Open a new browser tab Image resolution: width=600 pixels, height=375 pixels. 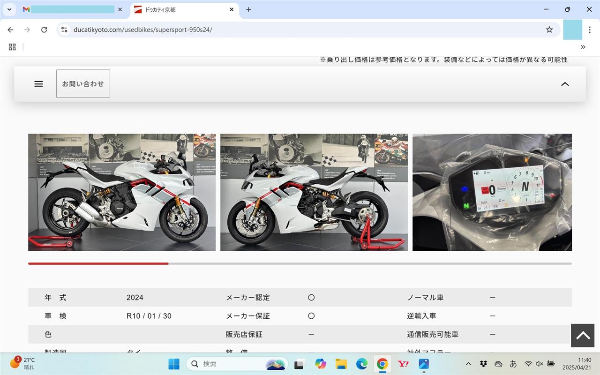pyautogui.click(x=248, y=9)
